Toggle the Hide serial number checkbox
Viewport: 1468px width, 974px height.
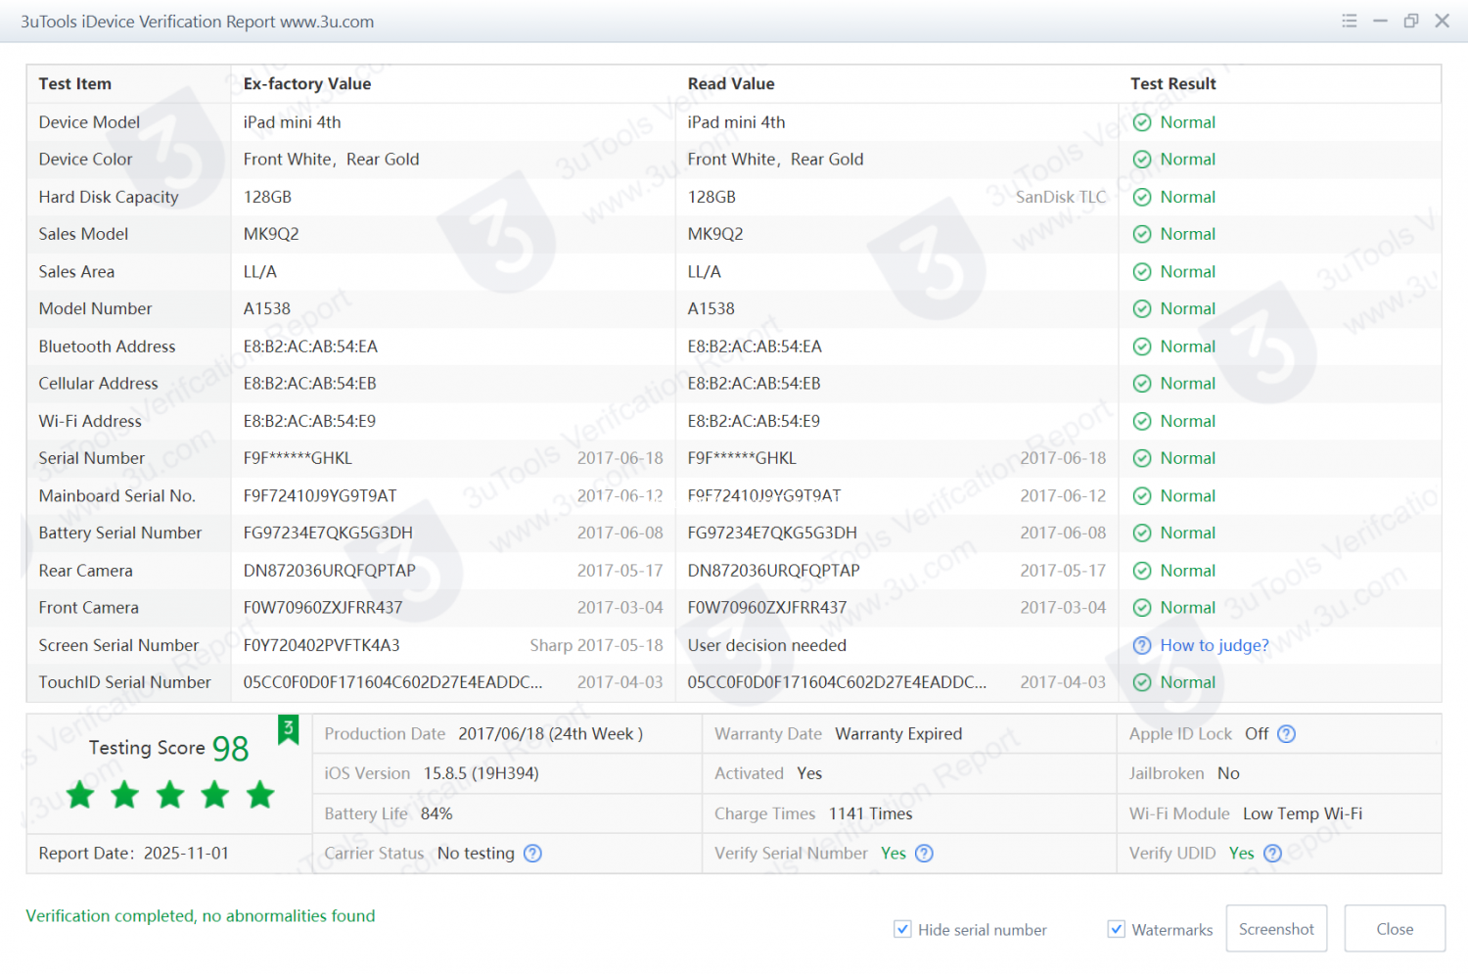tap(902, 929)
